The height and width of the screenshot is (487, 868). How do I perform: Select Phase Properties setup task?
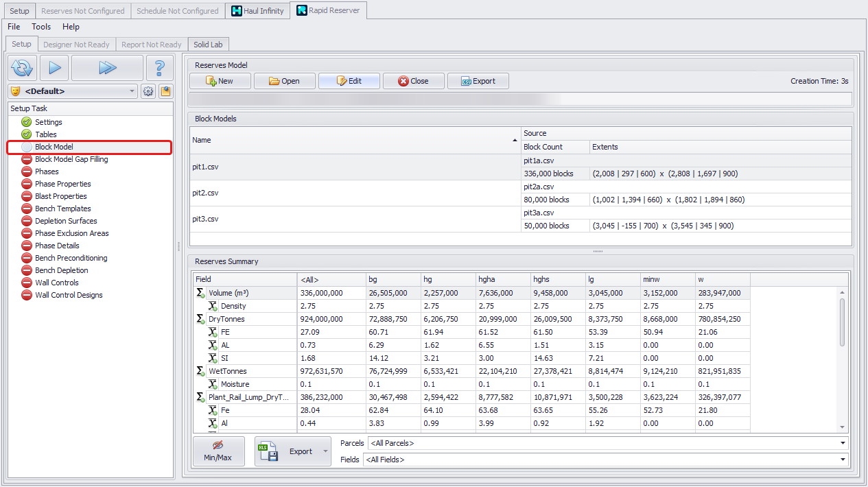point(62,184)
